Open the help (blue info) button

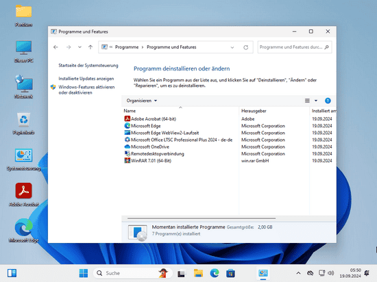pos(328,101)
